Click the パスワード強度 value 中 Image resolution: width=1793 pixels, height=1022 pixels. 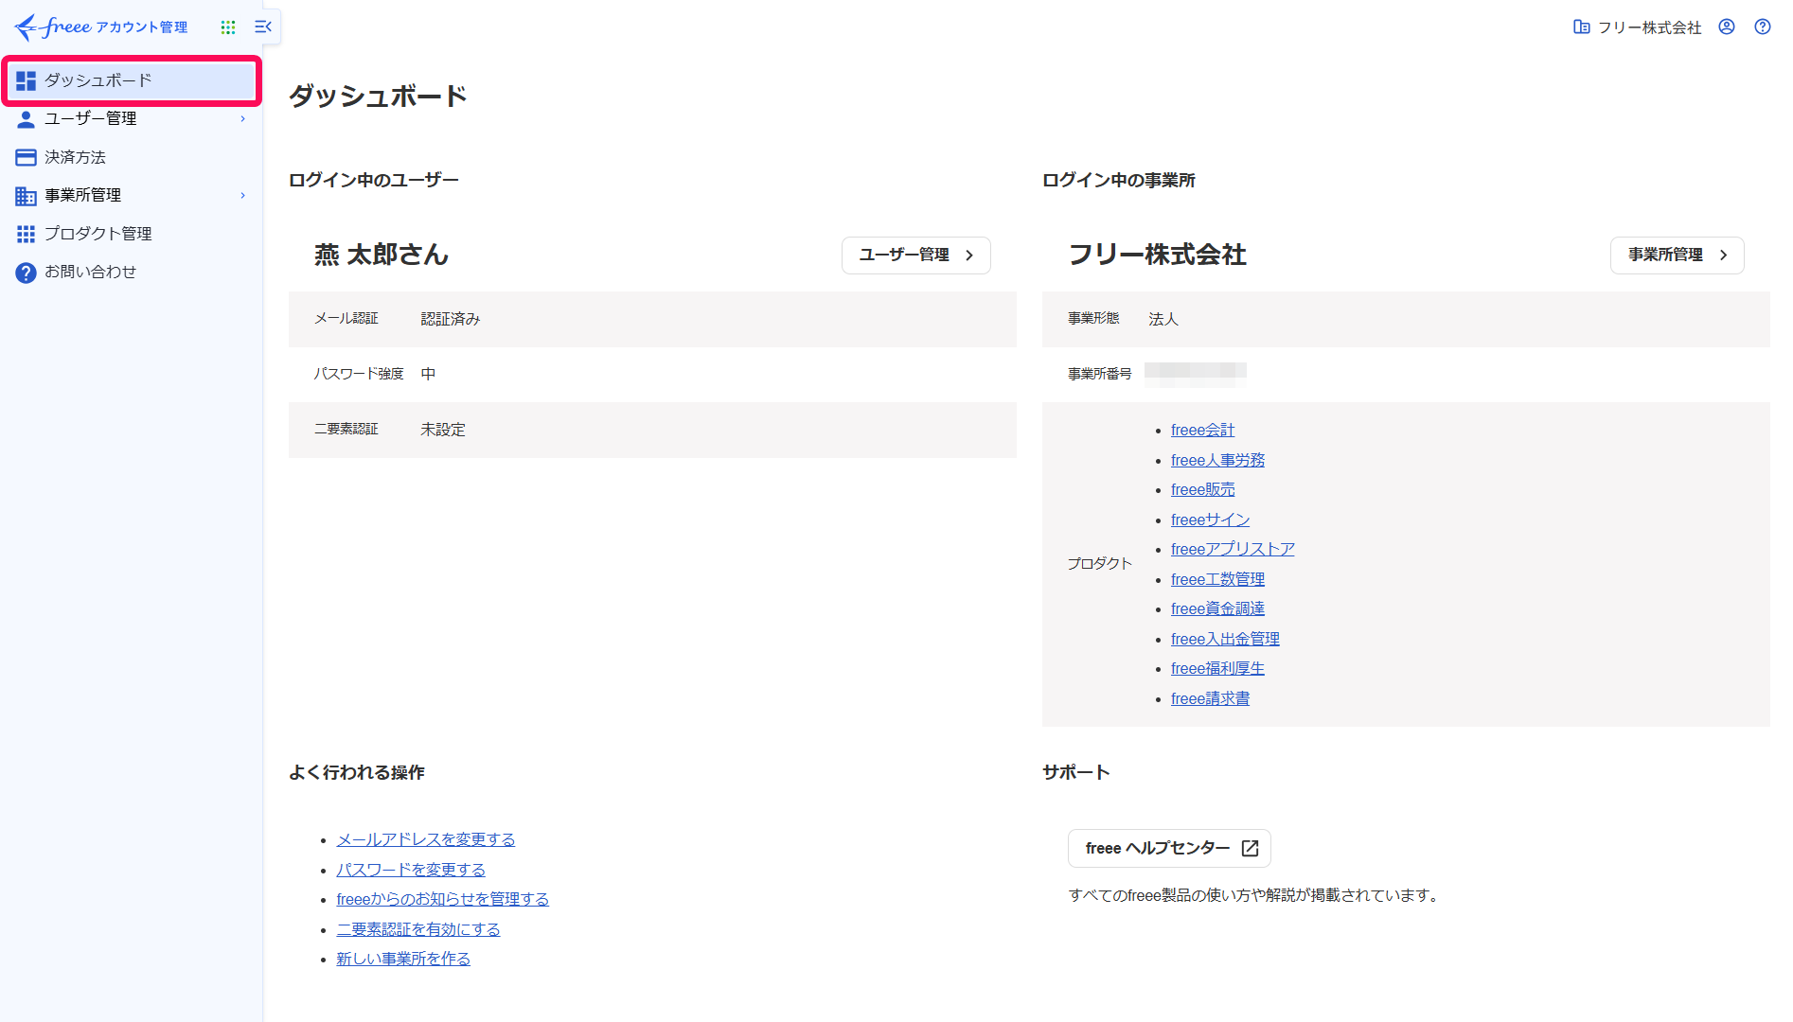(428, 375)
